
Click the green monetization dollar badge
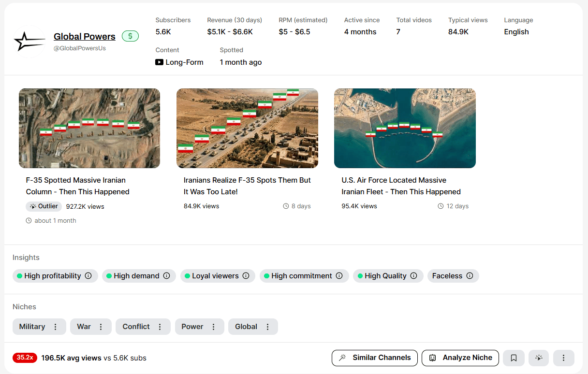coord(130,36)
